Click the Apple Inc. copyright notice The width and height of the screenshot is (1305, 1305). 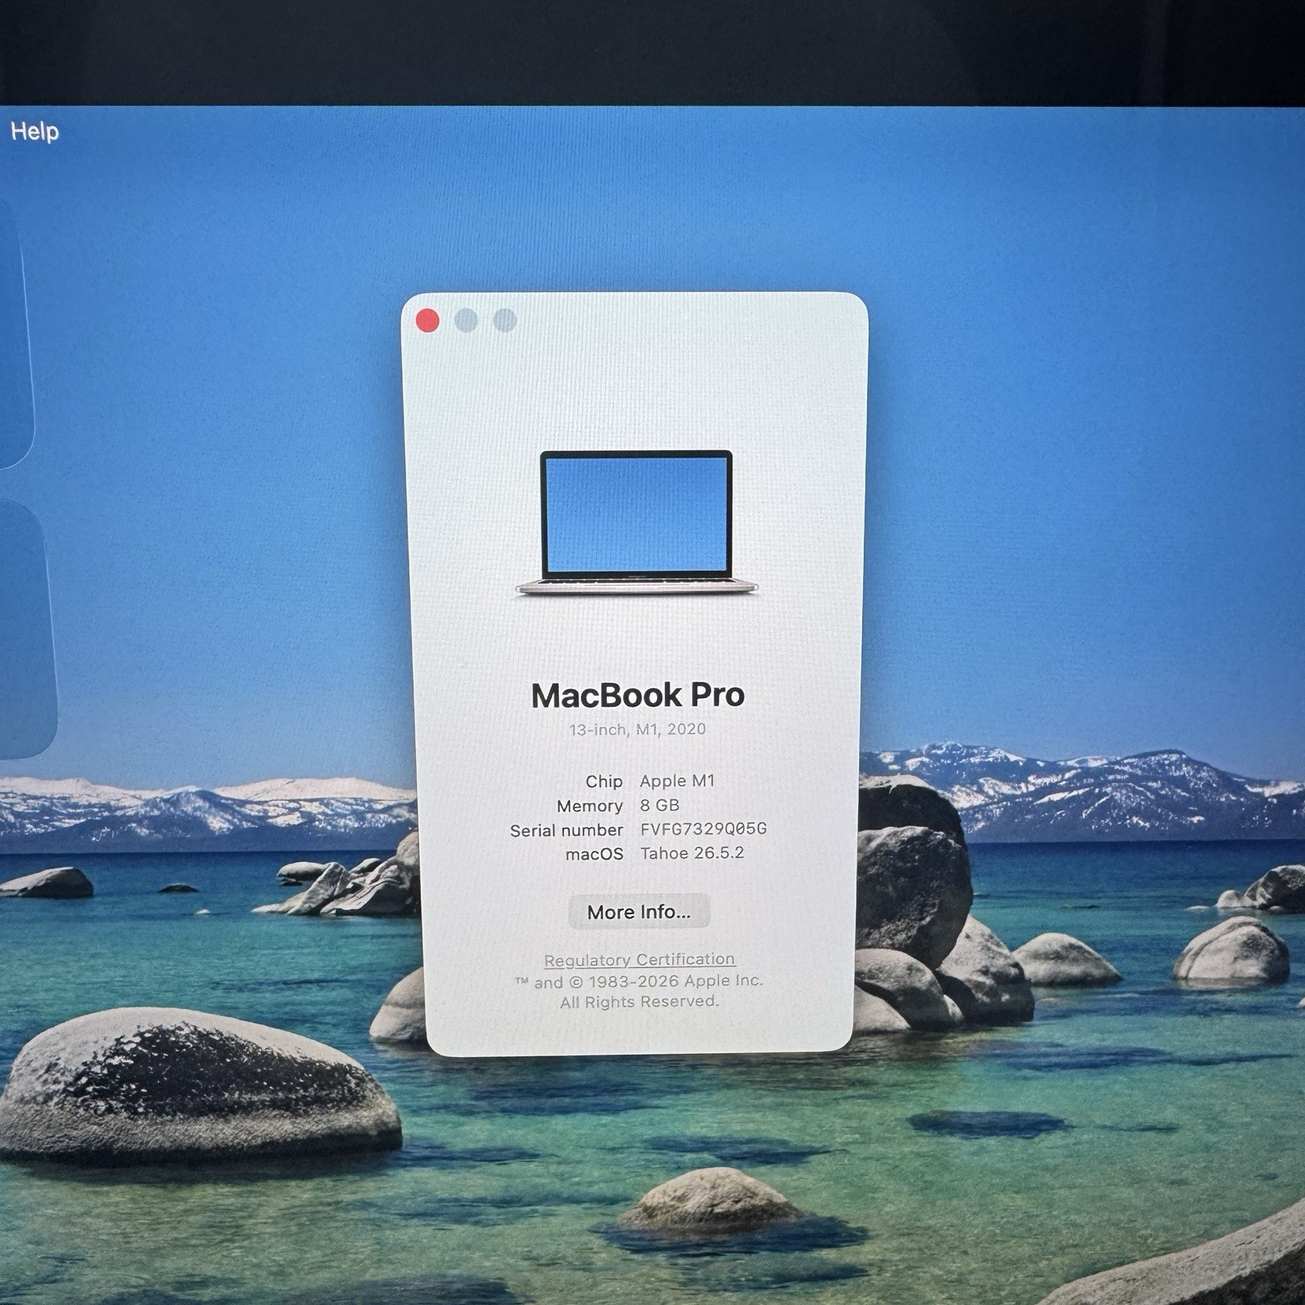(639, 991)
